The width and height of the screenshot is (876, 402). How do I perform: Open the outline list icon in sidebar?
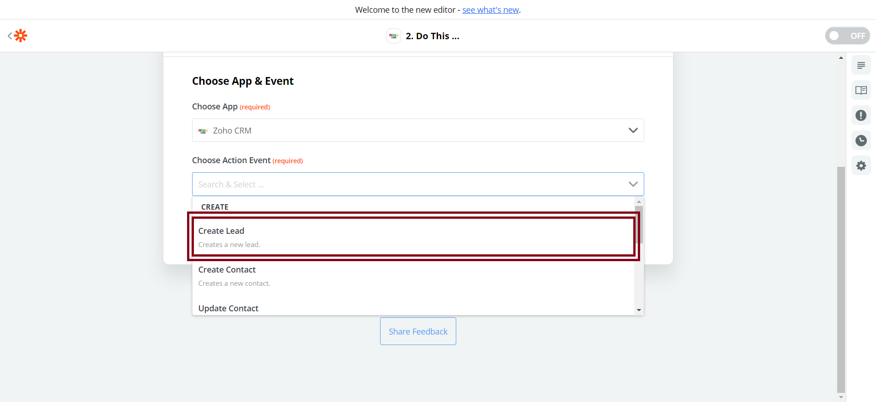[x=861, y=66]
